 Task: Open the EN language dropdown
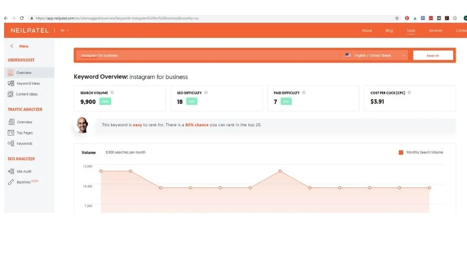tap(65, 30)
